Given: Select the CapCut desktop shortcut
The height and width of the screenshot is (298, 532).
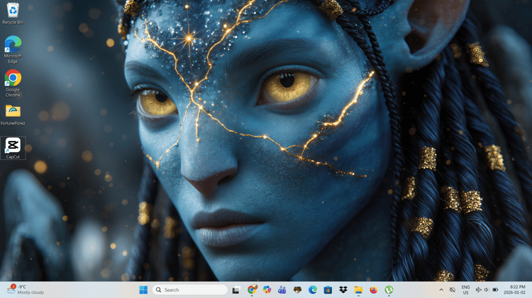Looking at the screenshot, I should [x=13, y=148].
